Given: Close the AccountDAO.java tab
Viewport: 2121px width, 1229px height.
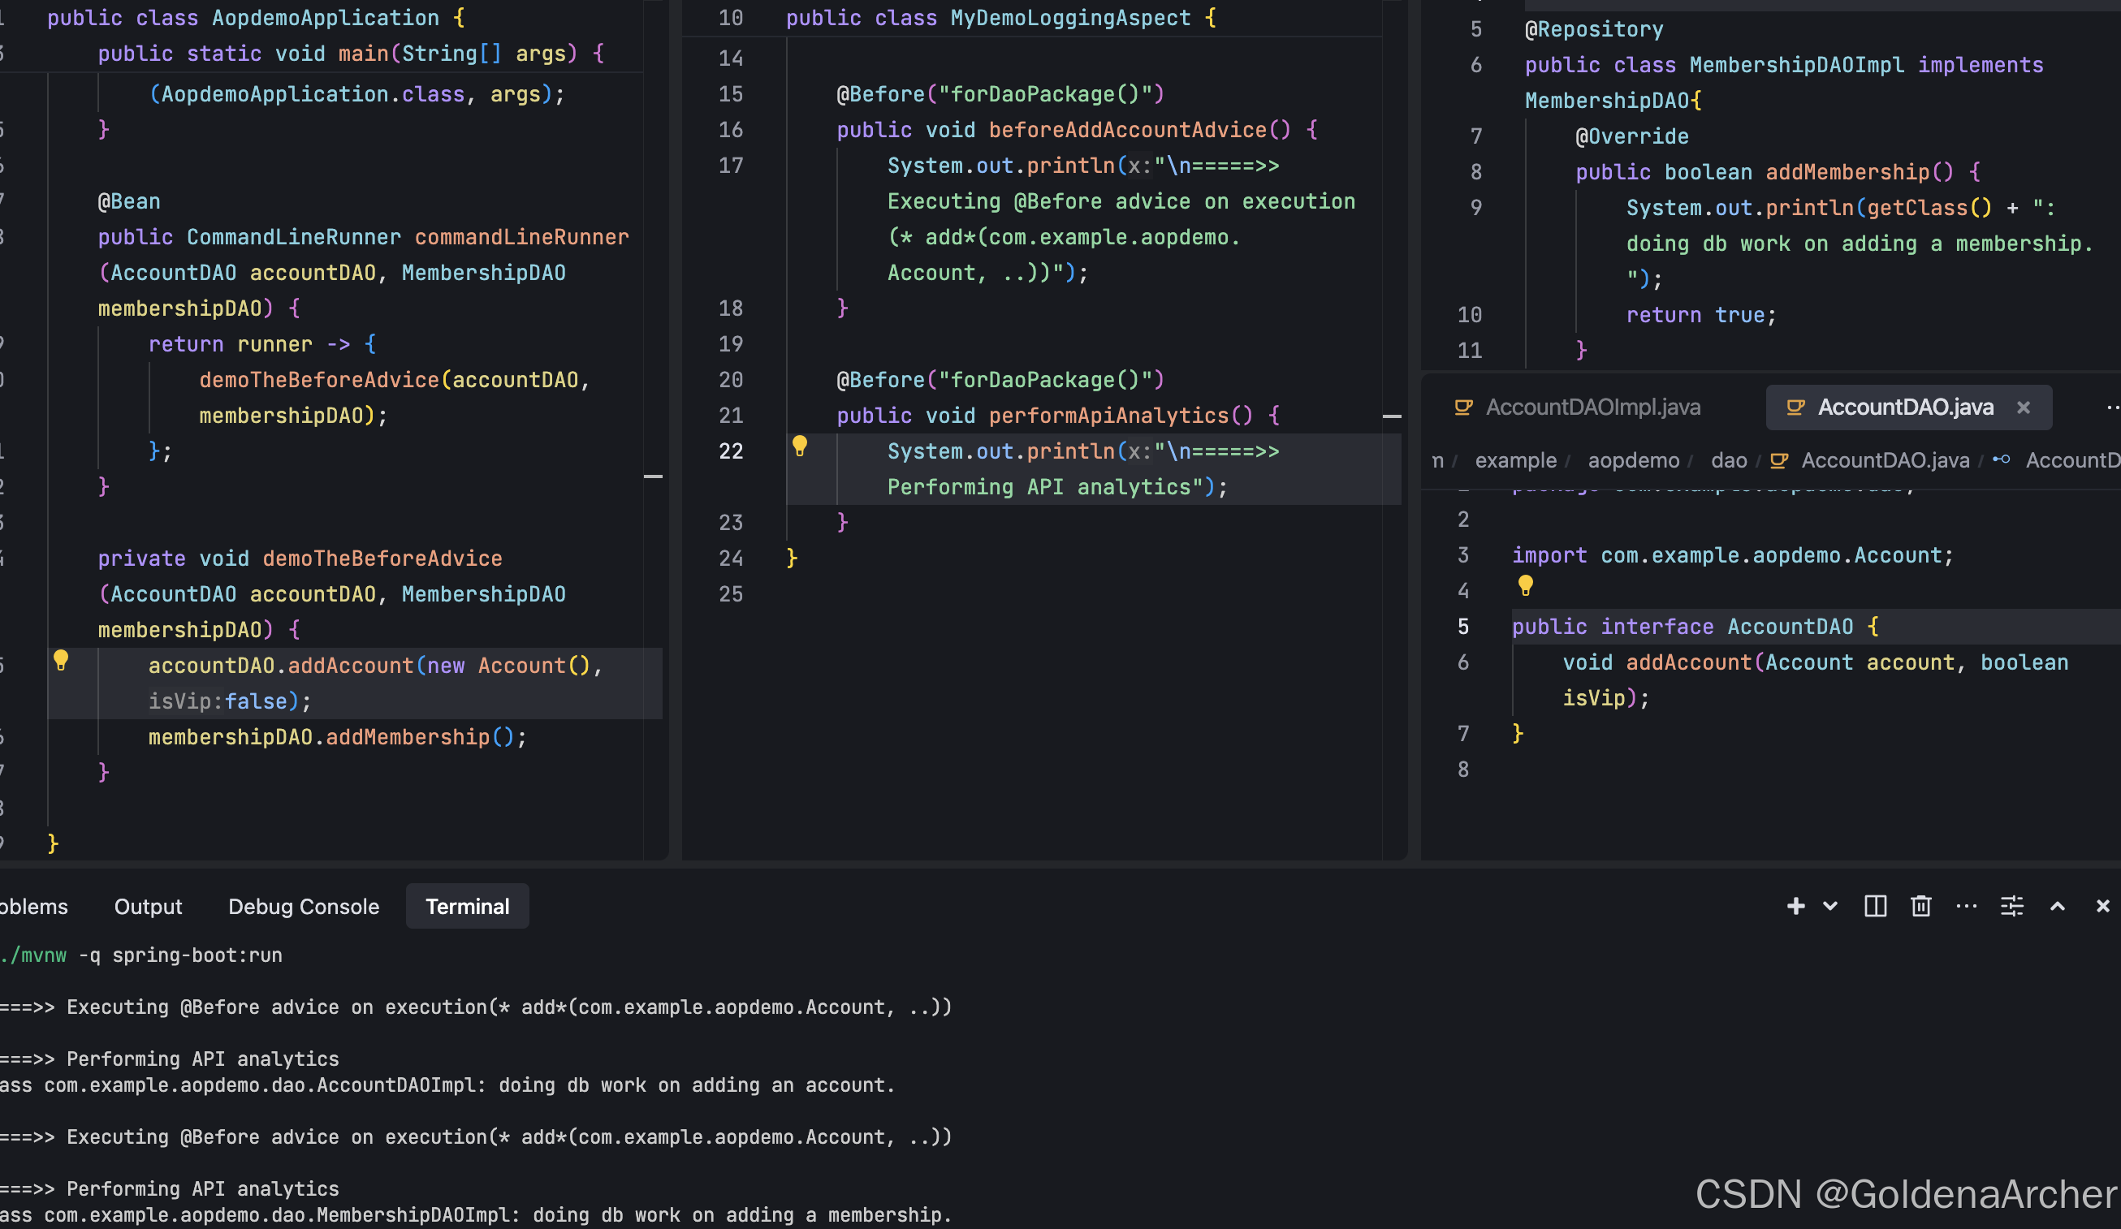Looking at the screenshot, I should (x=2024, y=408).
